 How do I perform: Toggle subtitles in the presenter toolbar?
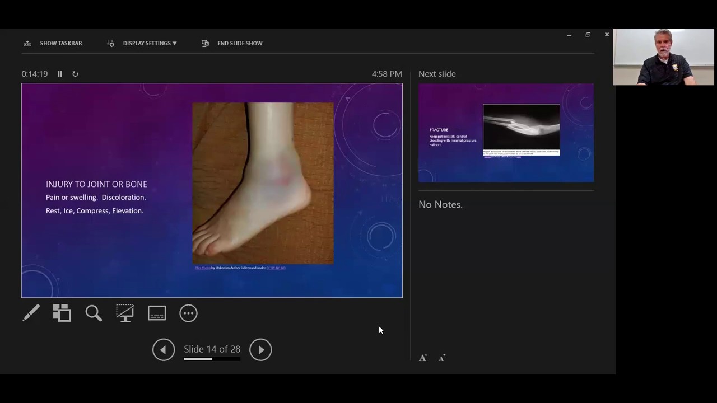[157, 313]
